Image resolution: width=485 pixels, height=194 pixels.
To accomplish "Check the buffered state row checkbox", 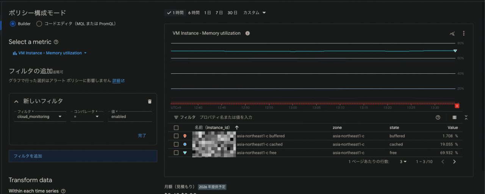I will 176,136.
